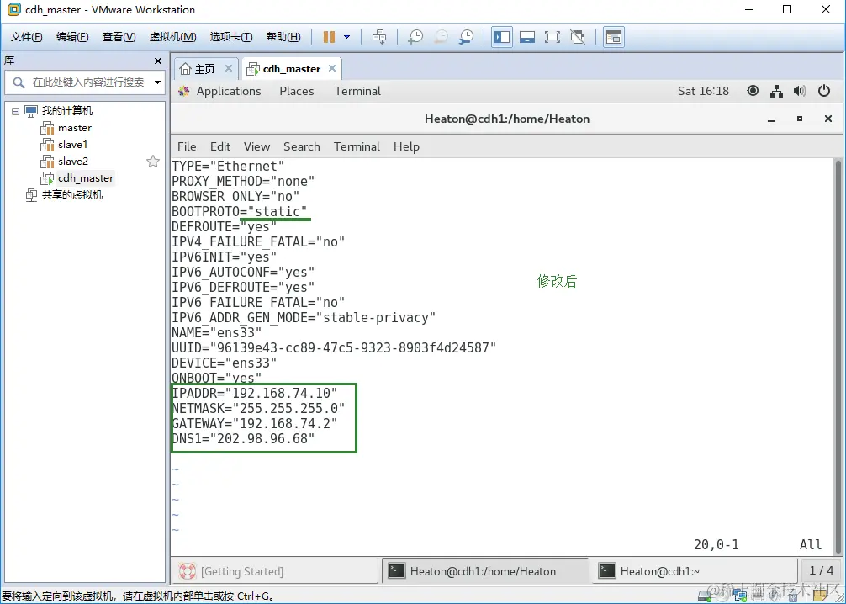Open the 帮助(H) menu
This screenshot has height=604, width=846.
pos(283,37)
